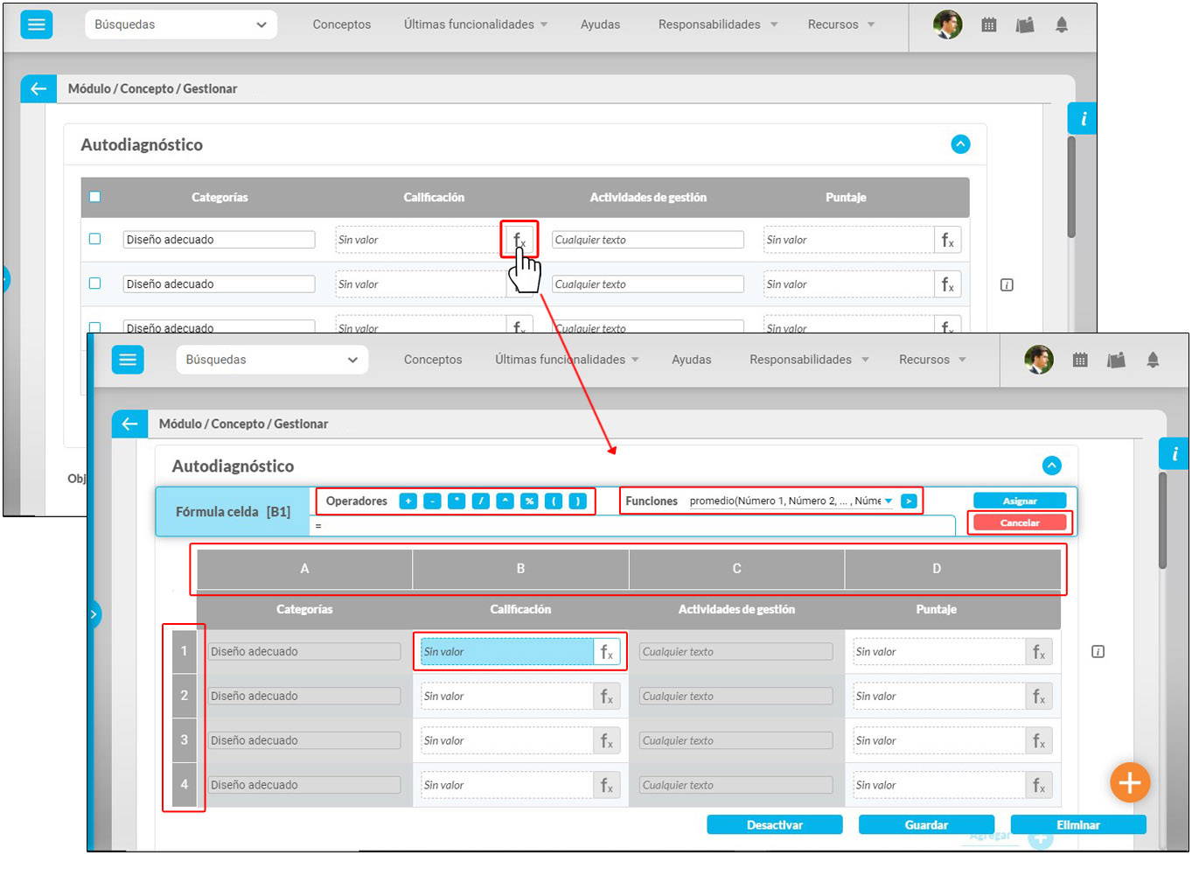
Task: Check the first row Diseño adecuado checkbox
Action: (x=95, y=239)
